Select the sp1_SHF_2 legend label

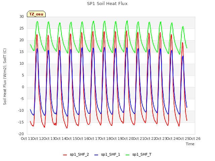pos(79,154)
